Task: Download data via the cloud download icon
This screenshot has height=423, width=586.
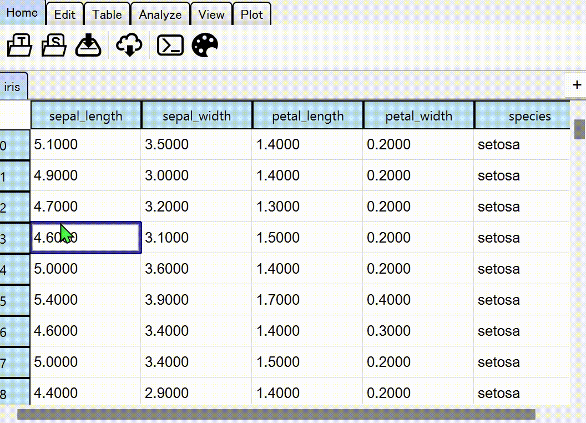Action: click(x=128, y=45)
